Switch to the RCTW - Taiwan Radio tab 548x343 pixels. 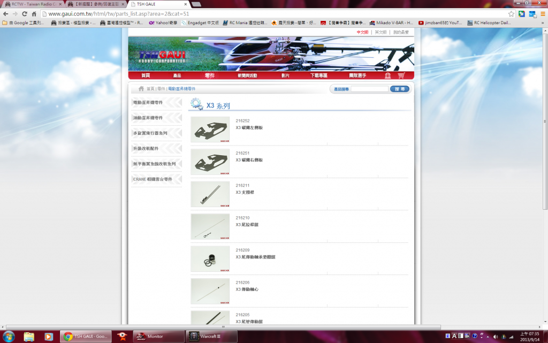tap(33, 4)
